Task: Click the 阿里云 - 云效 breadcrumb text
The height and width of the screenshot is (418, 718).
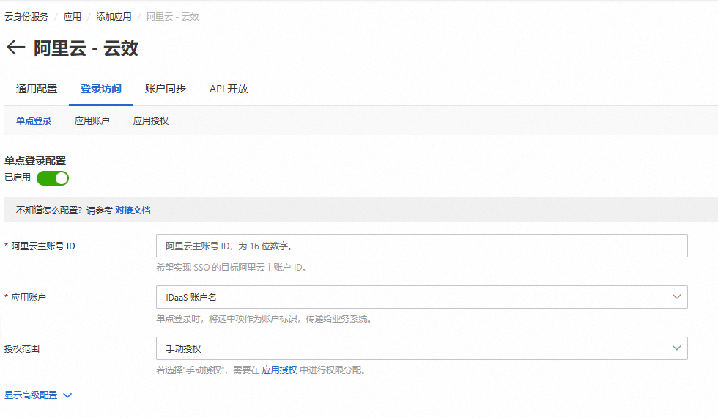Action: (x=173, y=16)
